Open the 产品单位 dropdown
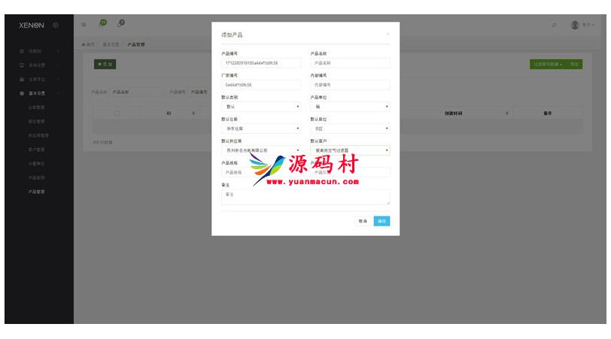The height and width of the screenshot is (339, 611). tap(350, 107)
